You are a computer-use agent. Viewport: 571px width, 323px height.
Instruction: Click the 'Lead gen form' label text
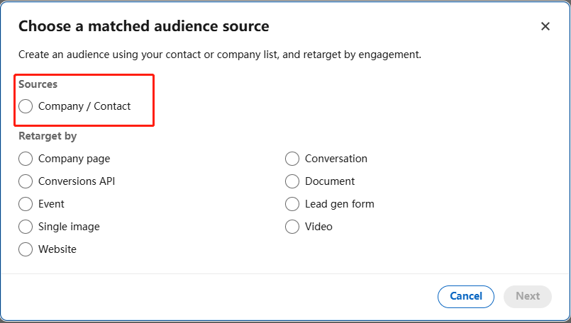pos(339,204)
